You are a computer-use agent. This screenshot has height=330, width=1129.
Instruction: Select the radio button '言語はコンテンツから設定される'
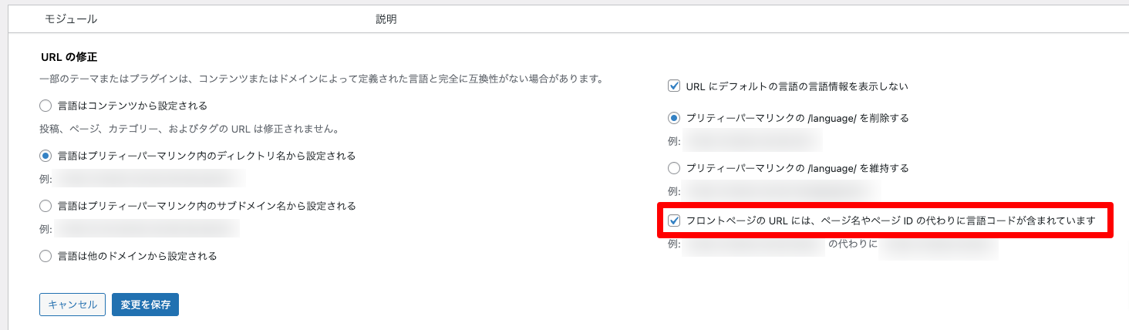tap(45, 106)
